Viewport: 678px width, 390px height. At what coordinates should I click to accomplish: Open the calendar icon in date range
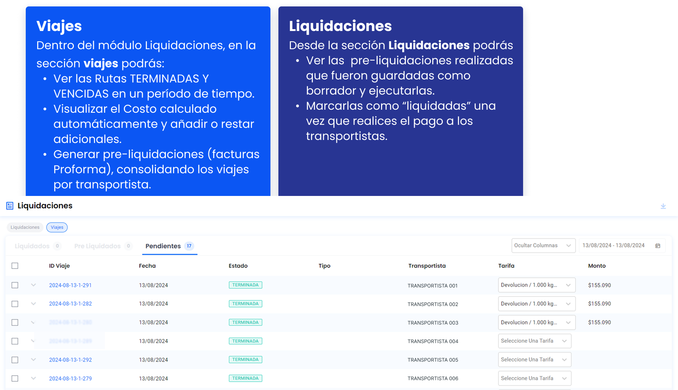click(x=658, y=246)
